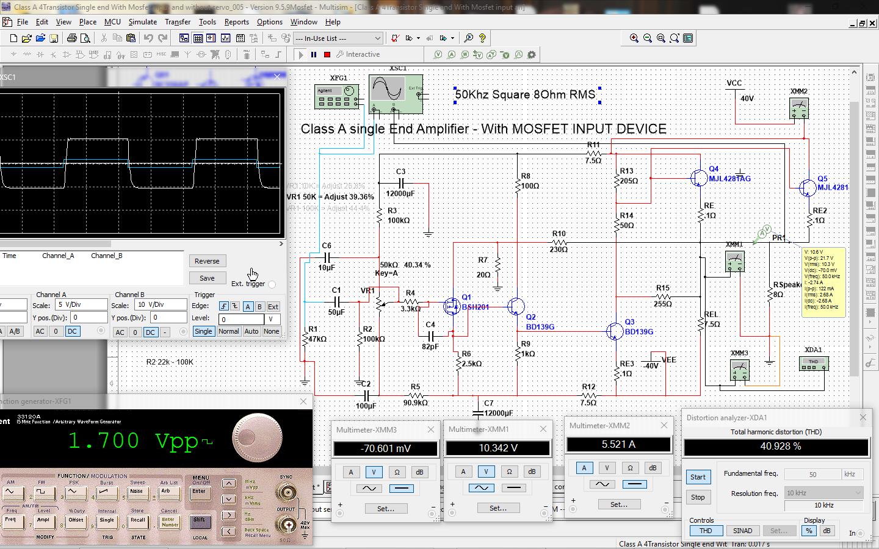Switch distortion display to dB
This screenshot has width=879, height=549.
(x=827, y=531)
